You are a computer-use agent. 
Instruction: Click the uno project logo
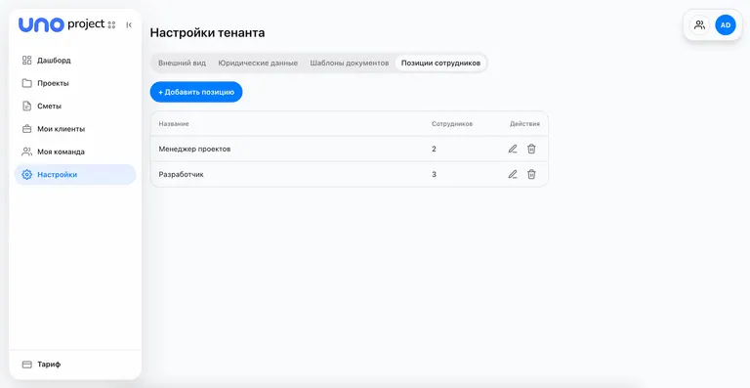[62, 24]
